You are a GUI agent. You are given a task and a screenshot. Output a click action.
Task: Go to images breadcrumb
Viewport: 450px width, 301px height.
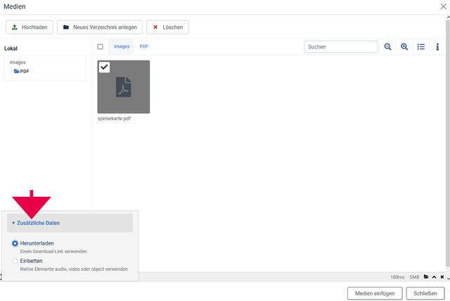pos(122,46)
